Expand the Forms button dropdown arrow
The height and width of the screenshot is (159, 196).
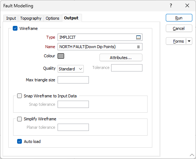[x=189, y=41]
